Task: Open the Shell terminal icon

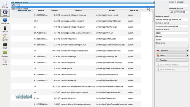Action: coord(5,45)
